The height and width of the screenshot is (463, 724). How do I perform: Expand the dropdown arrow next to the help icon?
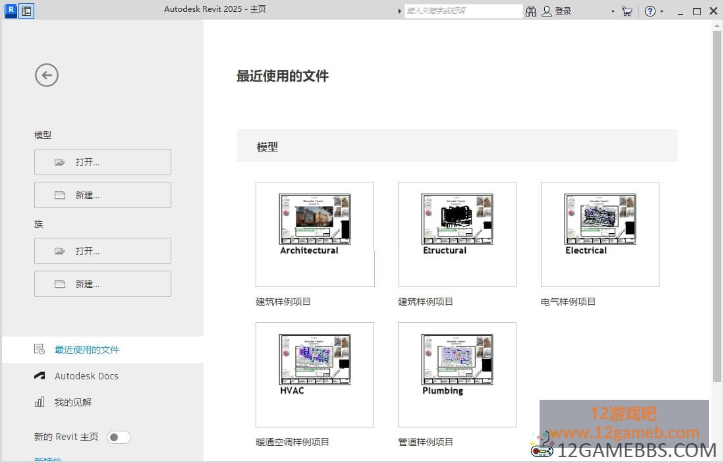point(661,11)
